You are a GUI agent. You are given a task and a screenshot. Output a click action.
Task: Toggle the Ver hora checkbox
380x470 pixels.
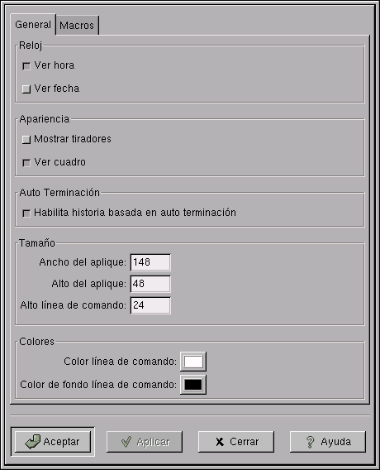point(26,66)
